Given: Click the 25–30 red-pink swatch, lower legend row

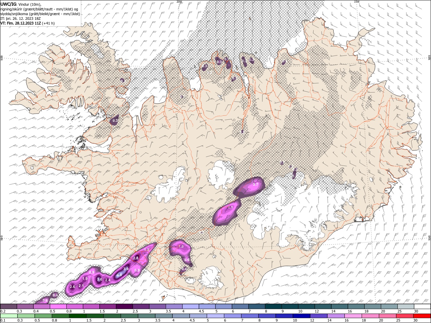Looking at the screenshot, I should click(404, 316).
